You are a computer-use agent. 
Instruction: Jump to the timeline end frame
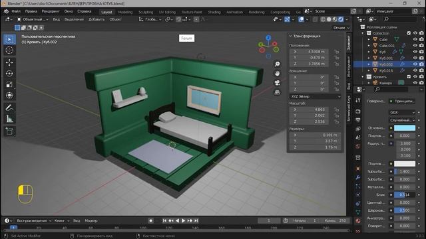tap(196, 220)
